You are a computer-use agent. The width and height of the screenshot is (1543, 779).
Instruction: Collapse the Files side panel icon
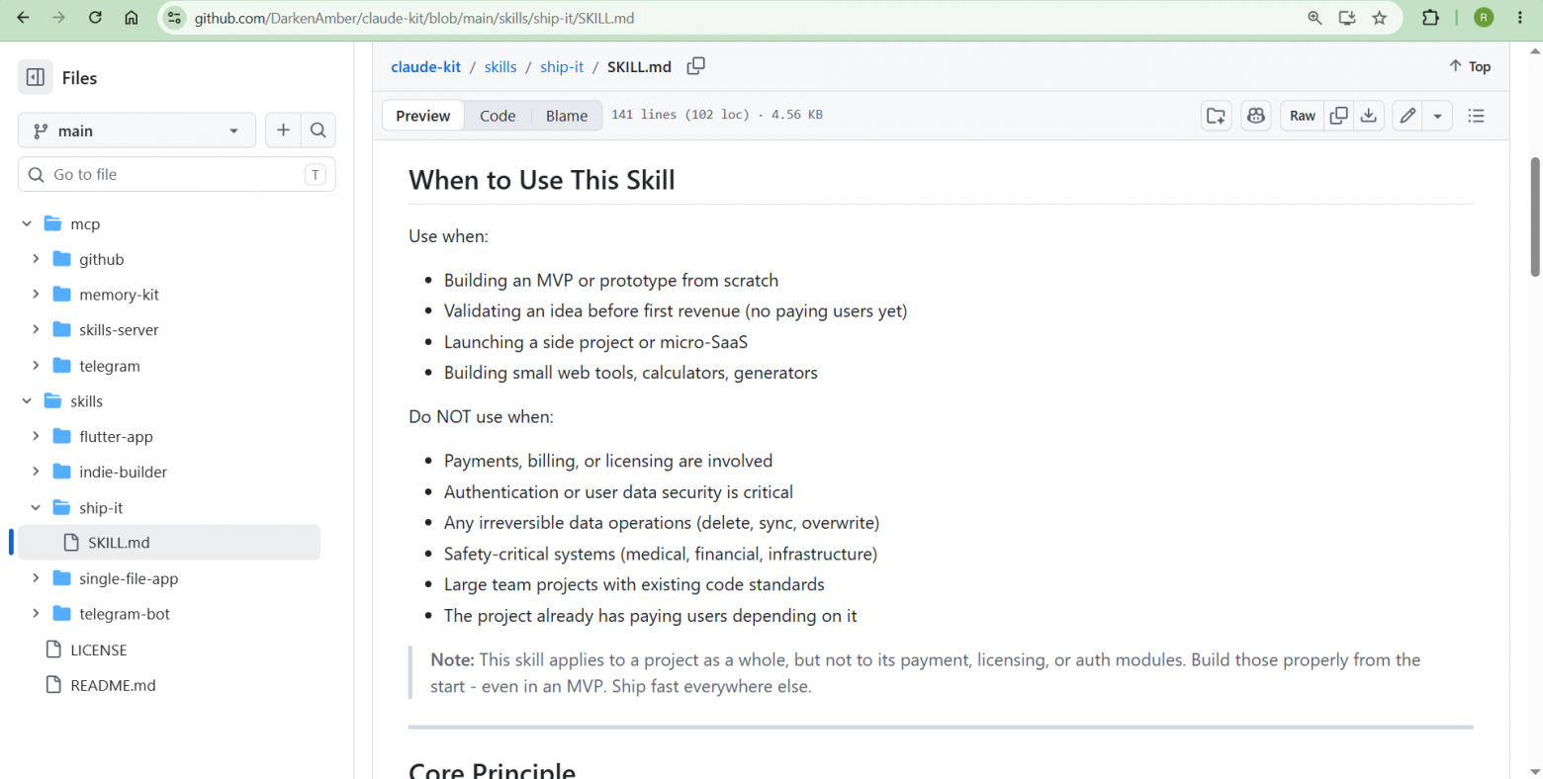[x=36, y=77]
